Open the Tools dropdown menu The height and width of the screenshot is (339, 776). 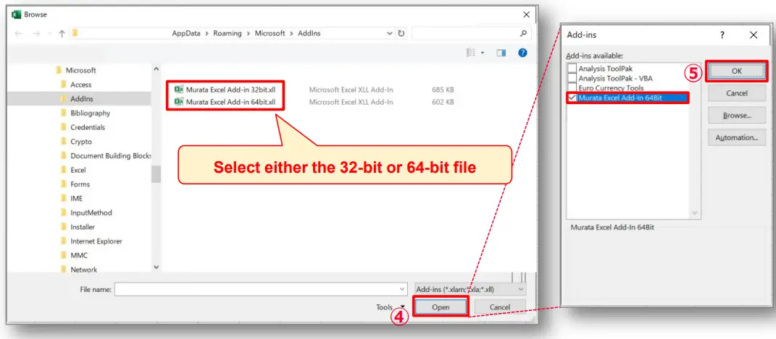pos(390,307)
